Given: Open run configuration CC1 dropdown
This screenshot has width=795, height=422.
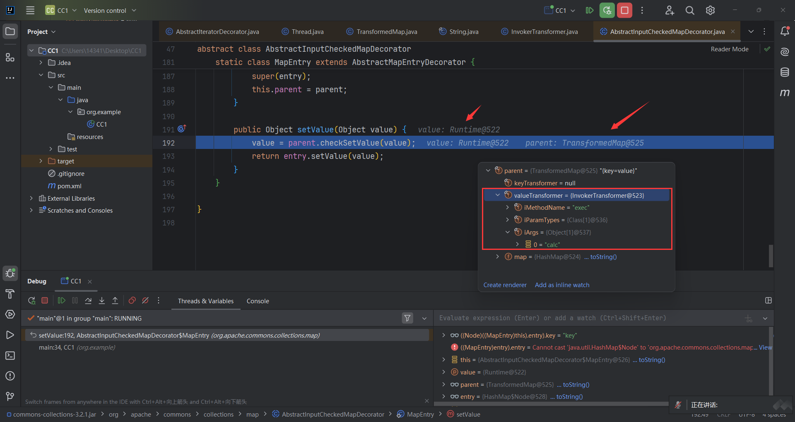Looking at the screenshot, I should point(560,10).
